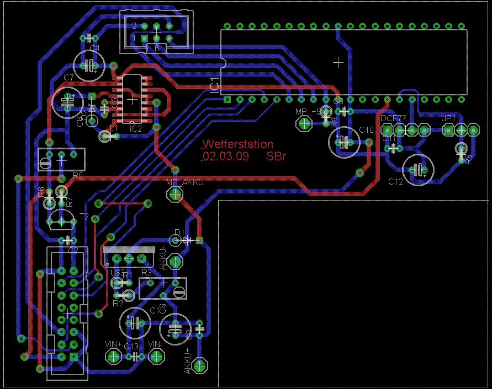
Task: Click the C10 electrolytic capacitor symbol
Action: [x=344, y=142]
